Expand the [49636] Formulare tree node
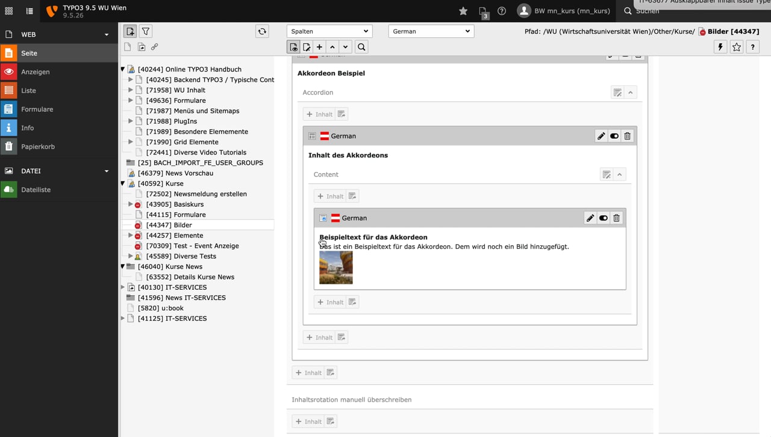771x437 pixels. (130, 100)
